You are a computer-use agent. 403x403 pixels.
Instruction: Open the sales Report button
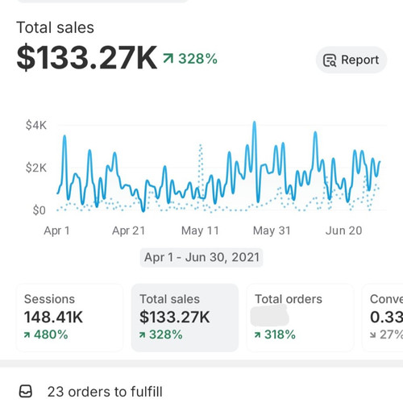pyautogui.click(x=351, y=60)
